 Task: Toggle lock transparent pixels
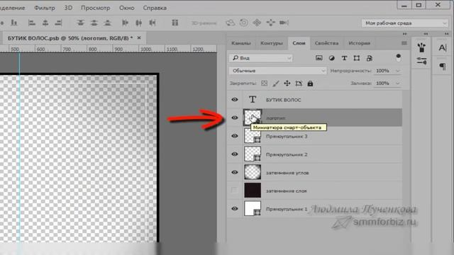pyautogui.click(x=264, y=84)
